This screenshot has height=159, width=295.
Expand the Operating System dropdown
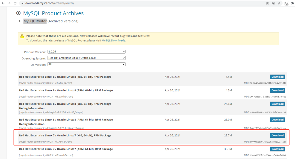(86, 58)
